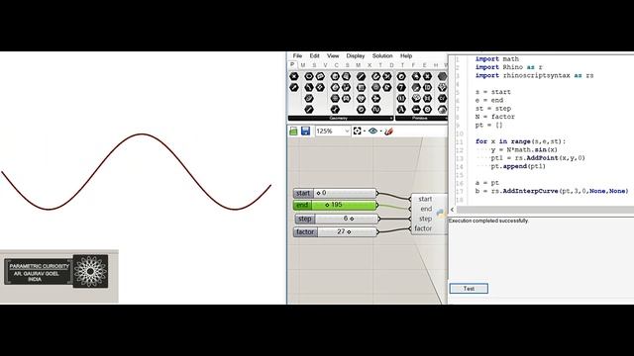634x356 pixels.
Task: Select the X-shaped icon in Primitive panel
Action: (427, 76)
